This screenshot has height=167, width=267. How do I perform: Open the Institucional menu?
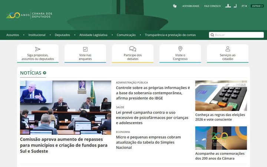point(37,35)
